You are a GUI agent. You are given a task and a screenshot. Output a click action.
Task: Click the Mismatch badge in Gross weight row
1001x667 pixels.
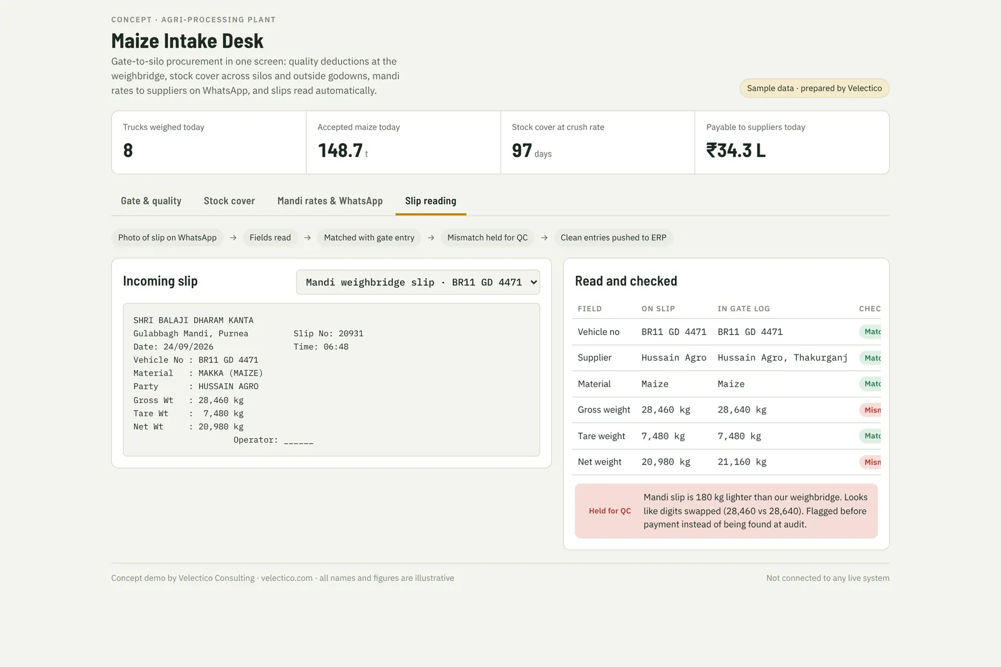pos(870,410)
